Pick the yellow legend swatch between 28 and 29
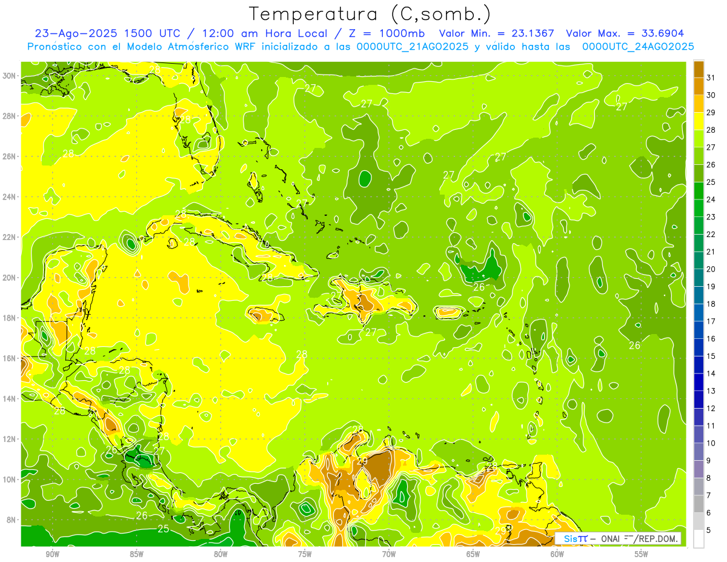The height and width of the screenshot is (562, 727). click(x=699, y=121)
